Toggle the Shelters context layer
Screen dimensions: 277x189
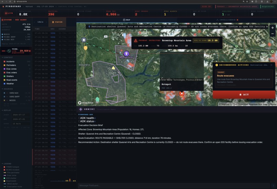click(x=16, y=76)
